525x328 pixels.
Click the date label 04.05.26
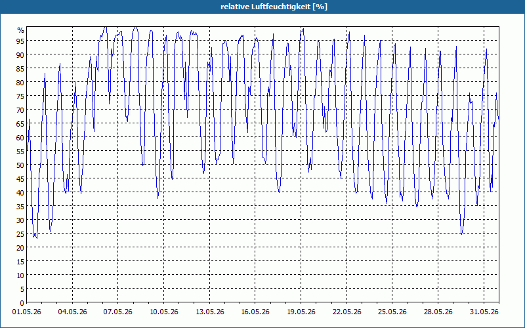[x=72, y=312]
